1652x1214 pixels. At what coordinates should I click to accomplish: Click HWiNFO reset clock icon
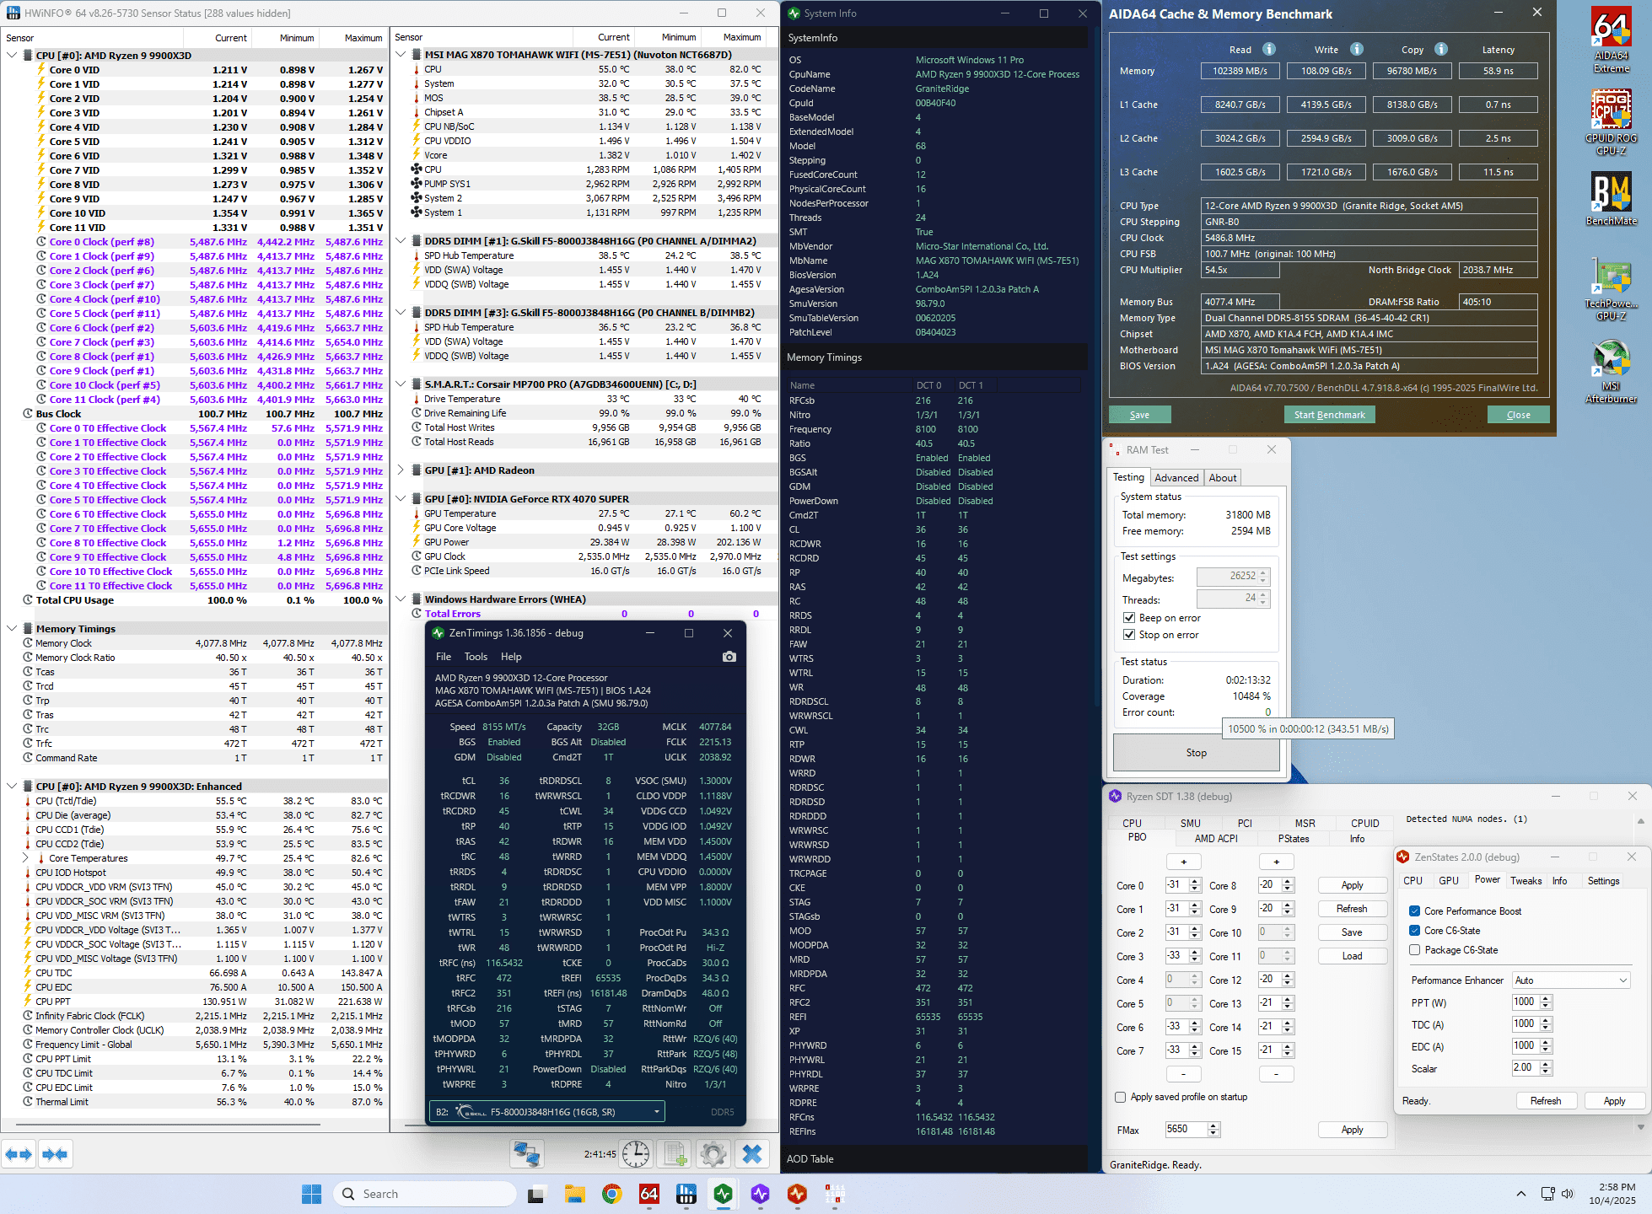(636, 1153)
